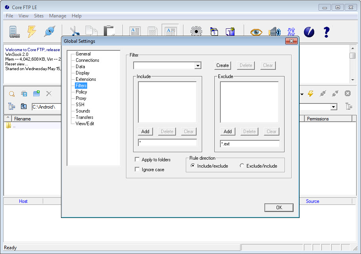Click the Core FTP round logo icon
The image size is (361, 254).
(309, 32)
